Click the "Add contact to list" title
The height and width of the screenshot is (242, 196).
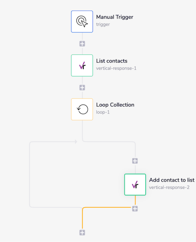pyautogui.click(x=171, y=180)
